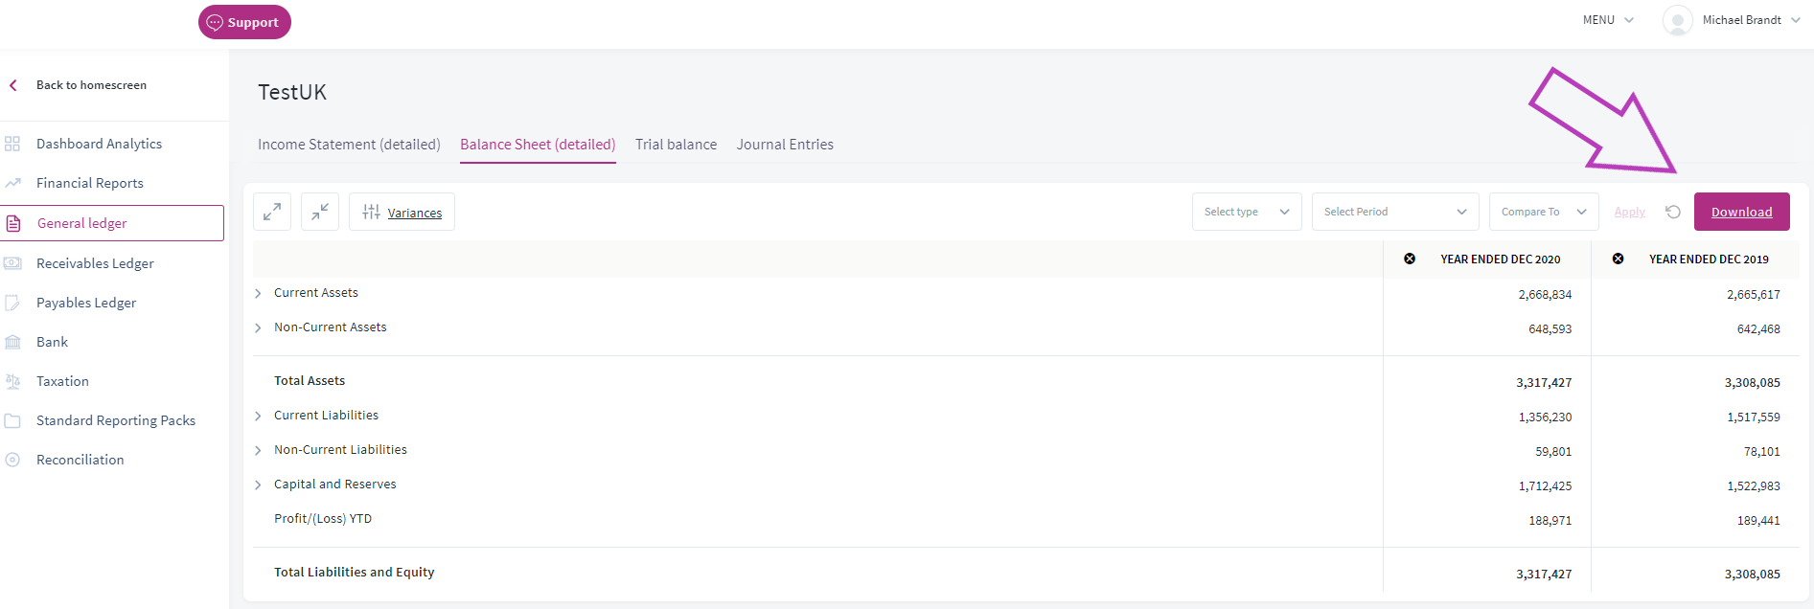Click the Standard Reporting Packs folder icon

pos(12,420)
